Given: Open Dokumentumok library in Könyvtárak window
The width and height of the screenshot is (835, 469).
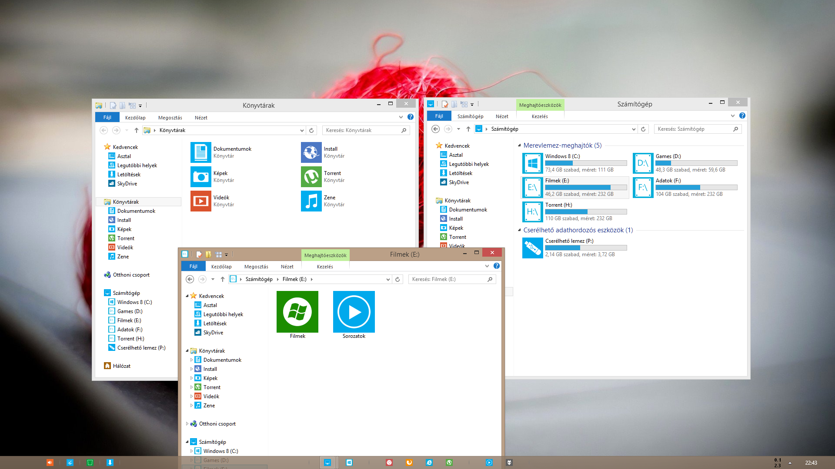Looking at the screenshot, I should pos(221,152).
